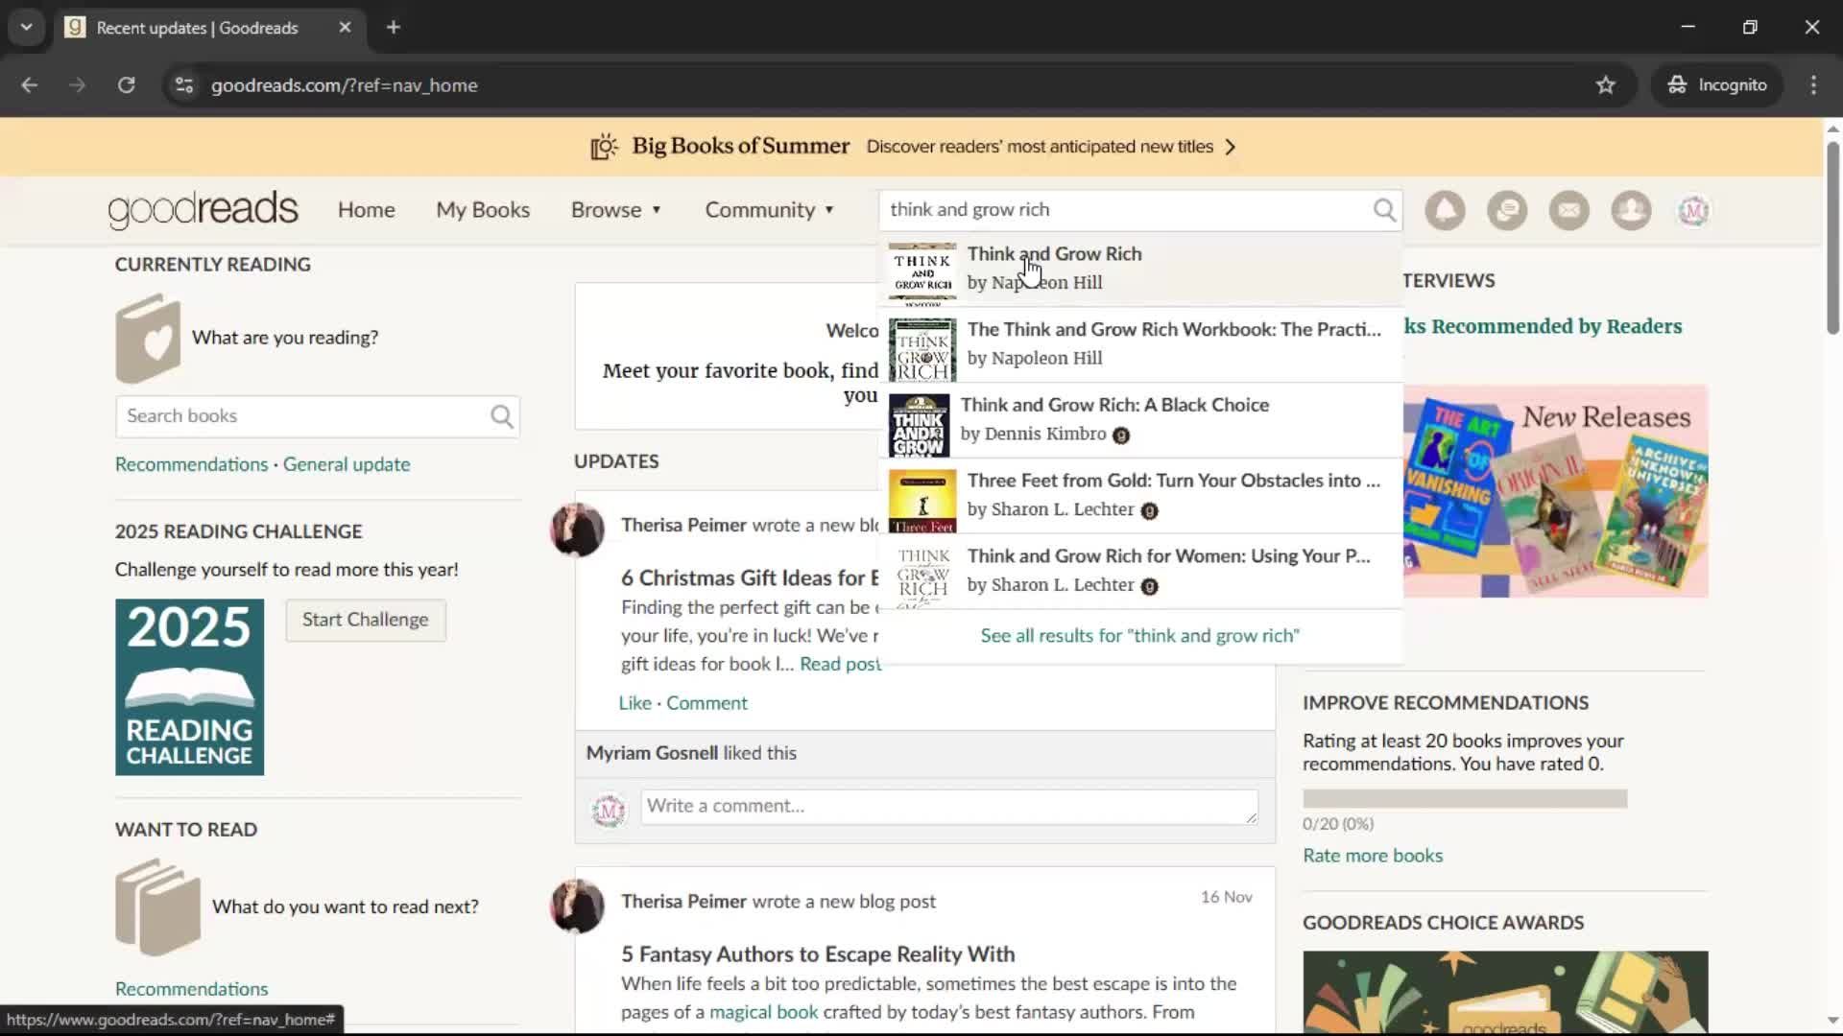Click the Big Books of Summer sun icon

[604, 147]
